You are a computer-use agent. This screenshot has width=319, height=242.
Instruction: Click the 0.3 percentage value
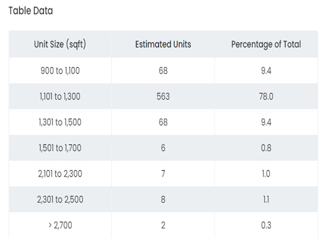point(266,225)
